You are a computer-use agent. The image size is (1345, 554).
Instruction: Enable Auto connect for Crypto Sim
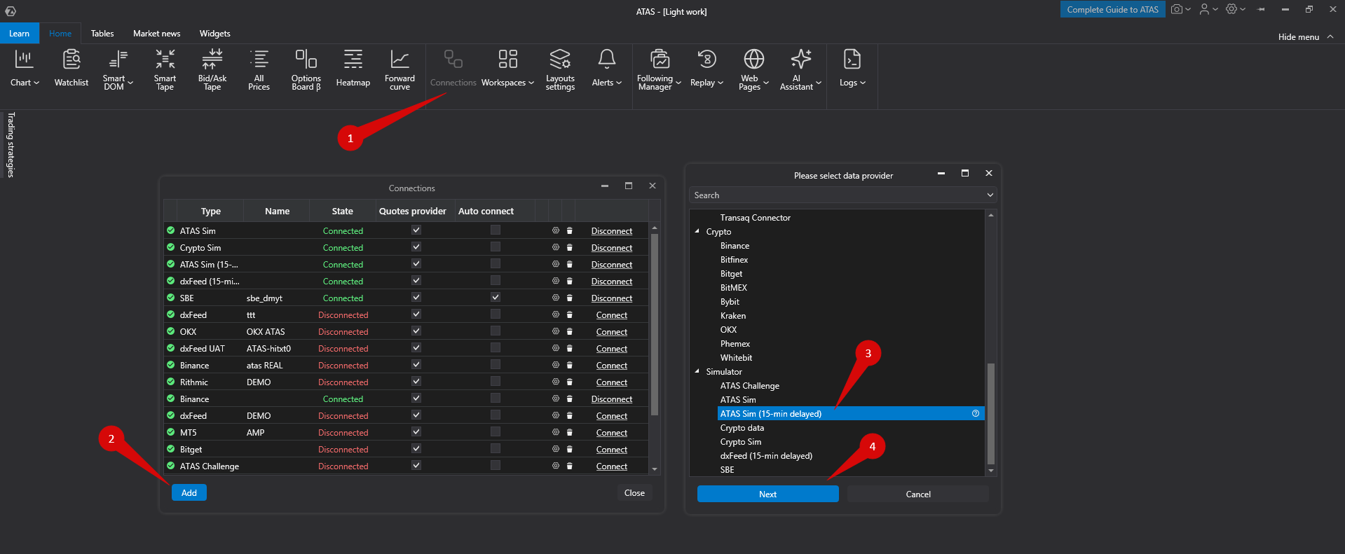496,247
